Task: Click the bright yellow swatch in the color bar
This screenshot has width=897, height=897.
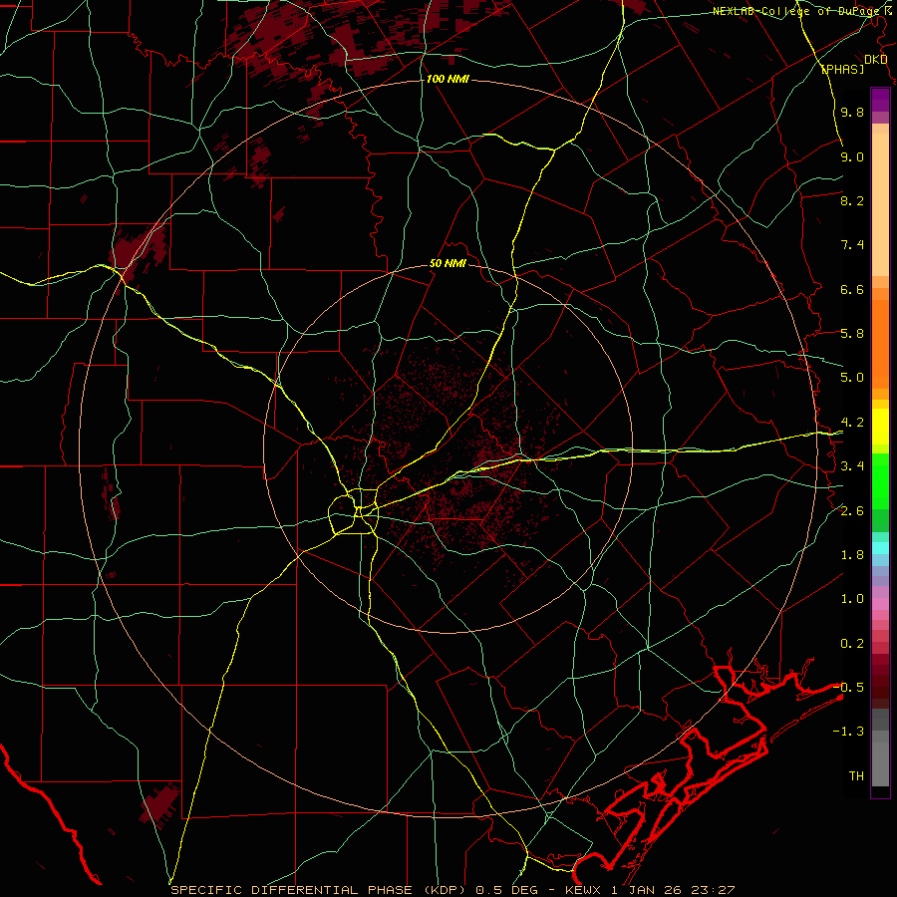Action: (880, 427)
